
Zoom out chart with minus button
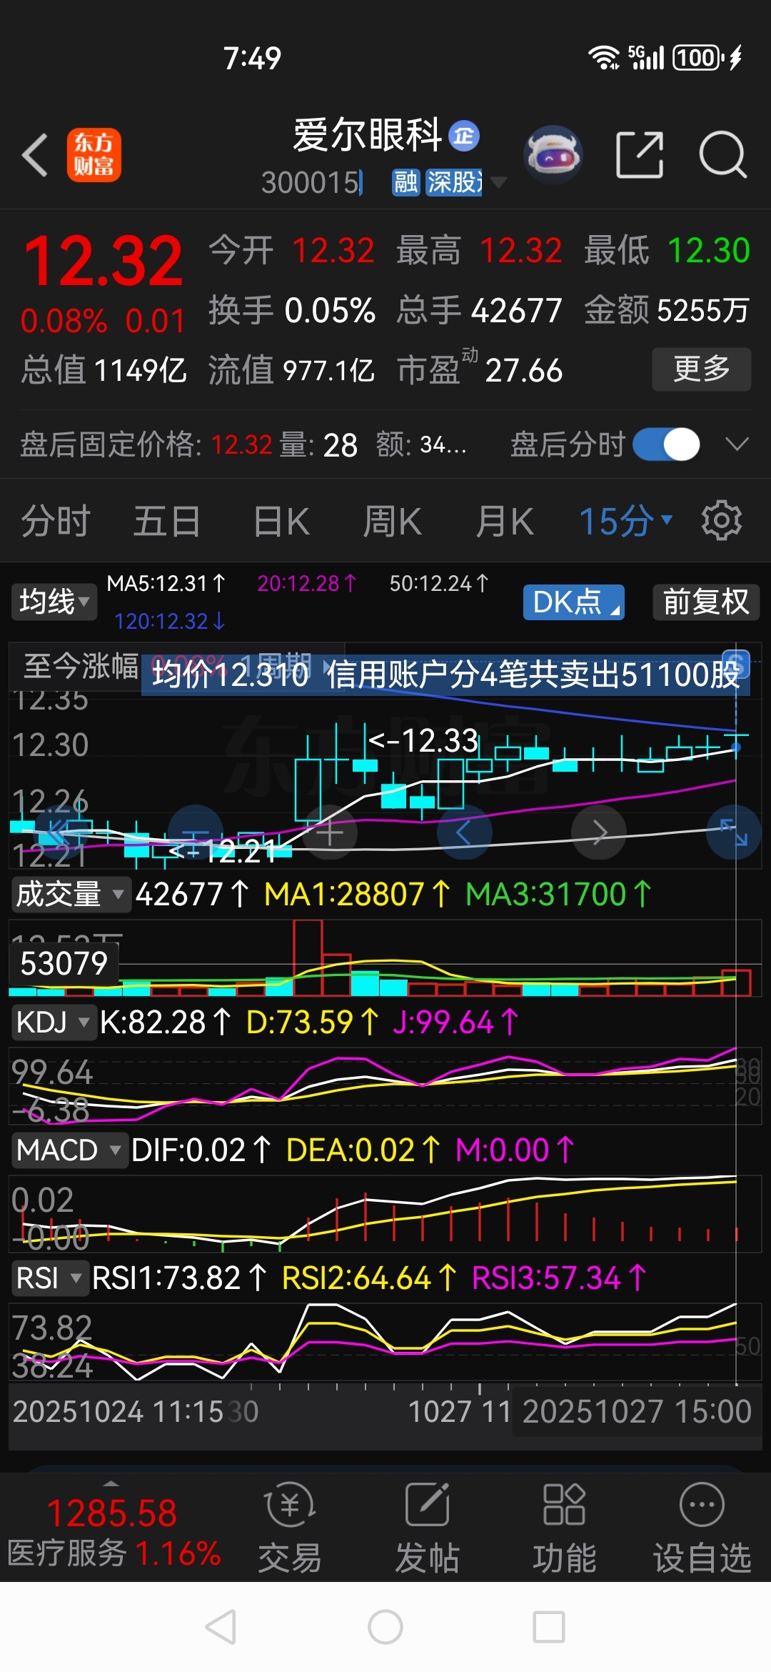[195, 832]
